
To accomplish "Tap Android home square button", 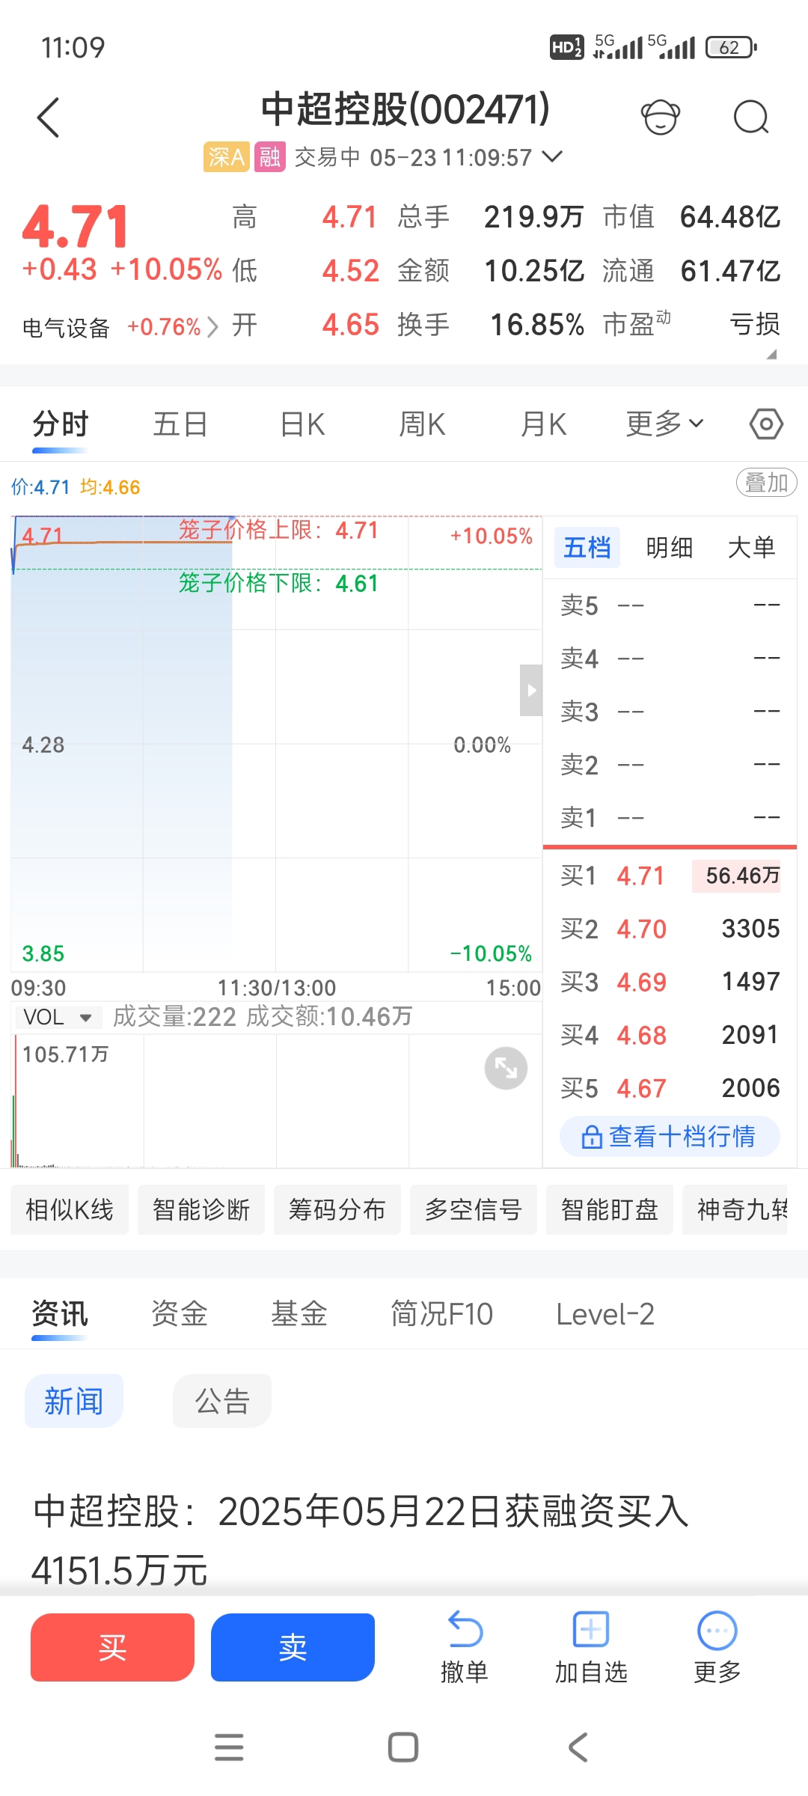I will click(403, 1747).
